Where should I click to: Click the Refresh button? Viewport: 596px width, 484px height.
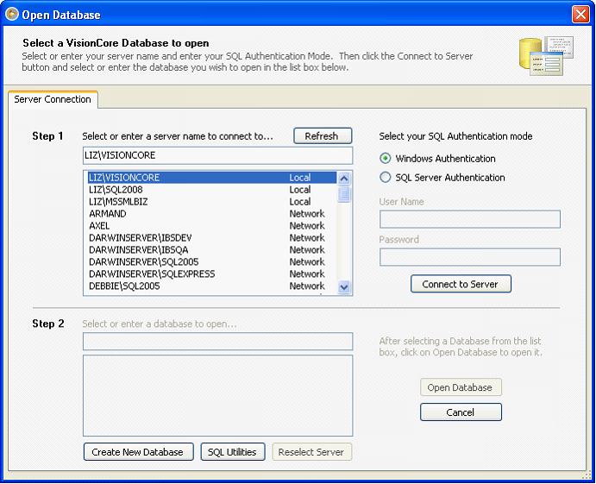click(323, 135)
